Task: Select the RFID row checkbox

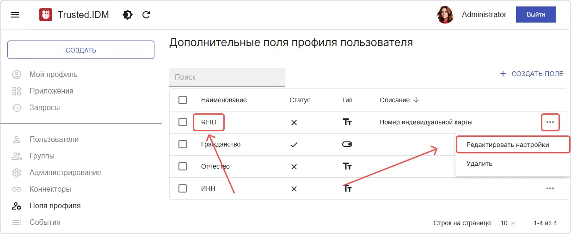Action: [183, 122]
